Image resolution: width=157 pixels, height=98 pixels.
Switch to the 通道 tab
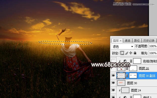[128, 41]
